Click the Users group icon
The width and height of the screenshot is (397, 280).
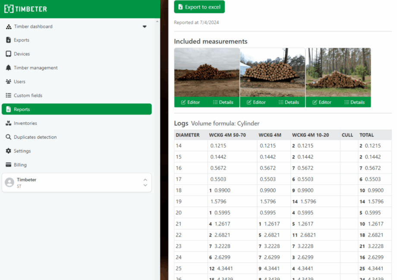(9, 81)
